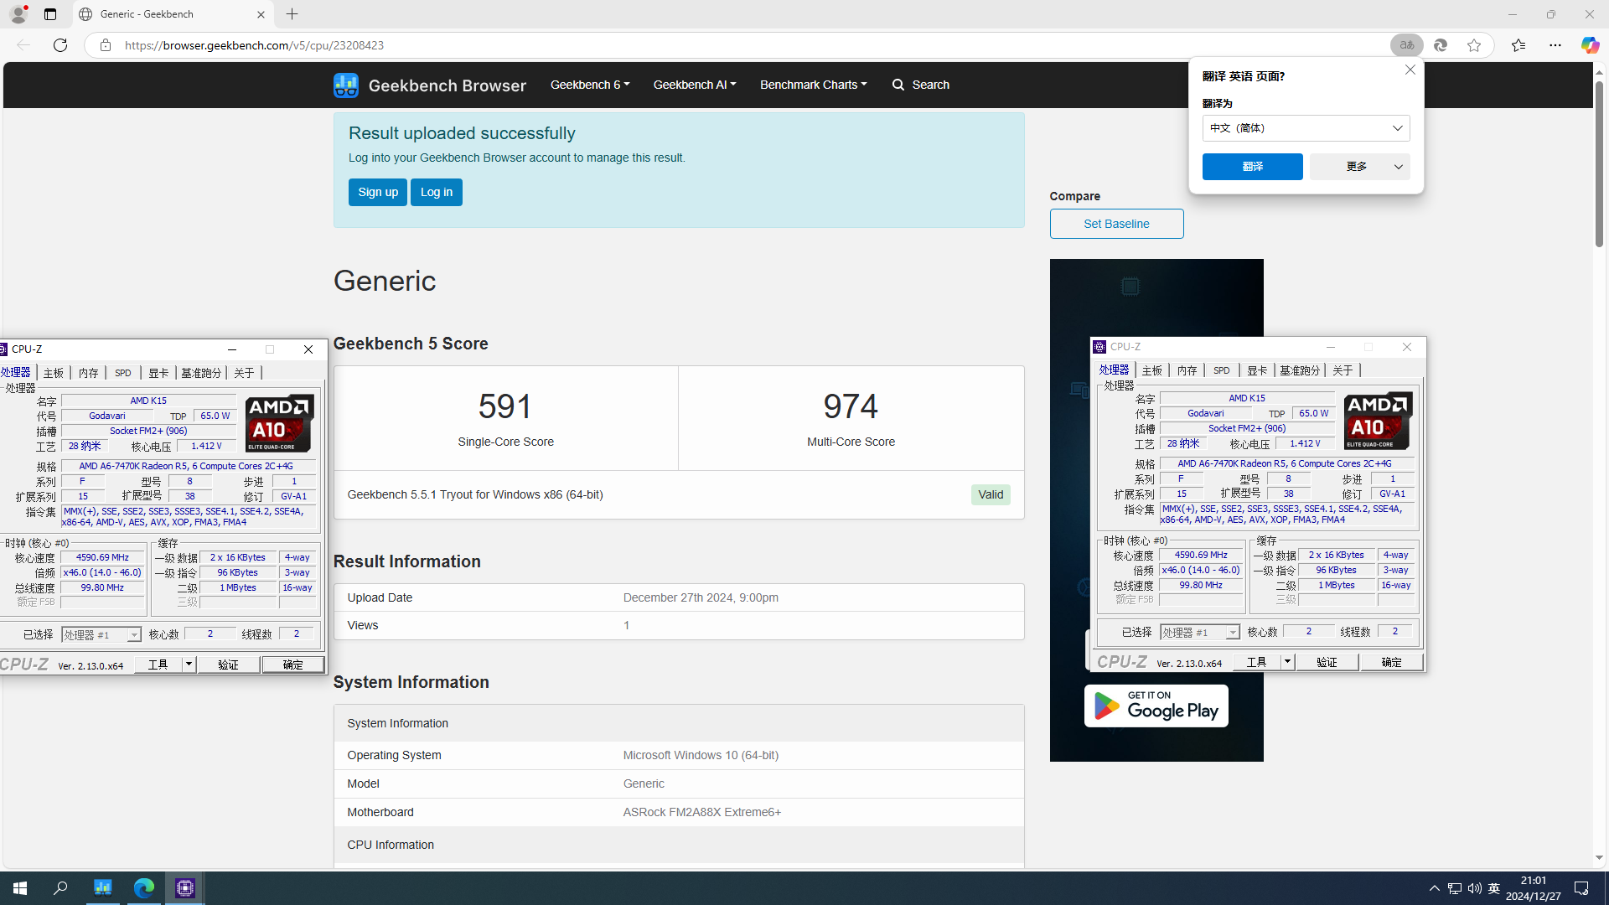Click the blue 翻译 button
Viewport: 1609px width, 905px height.
tap(1253, 167)
